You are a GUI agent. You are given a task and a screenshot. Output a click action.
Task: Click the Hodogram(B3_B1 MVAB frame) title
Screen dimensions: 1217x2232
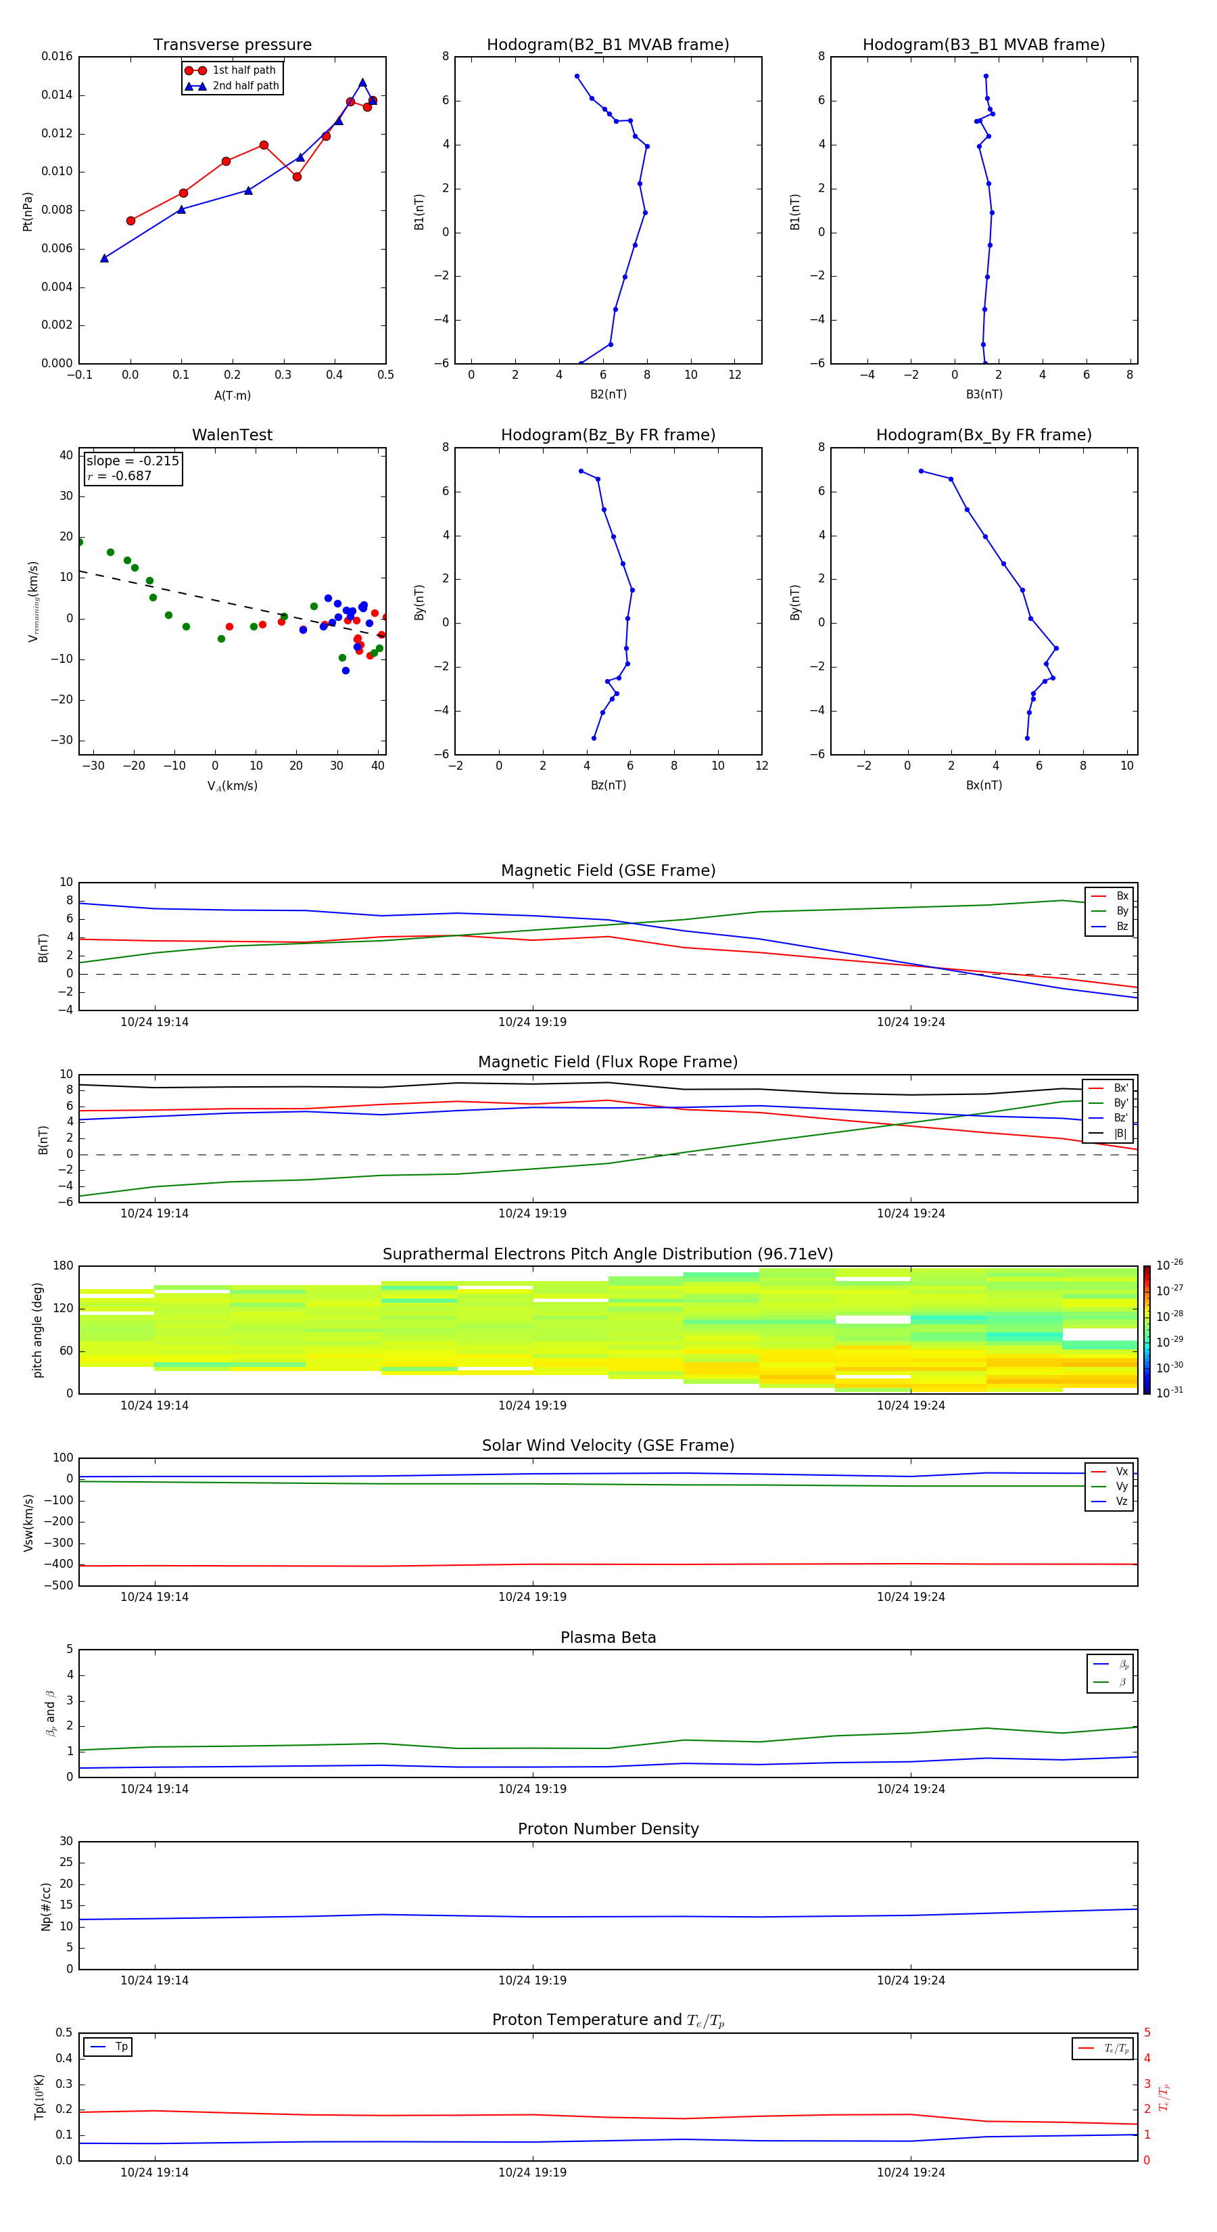pos(984,45)
